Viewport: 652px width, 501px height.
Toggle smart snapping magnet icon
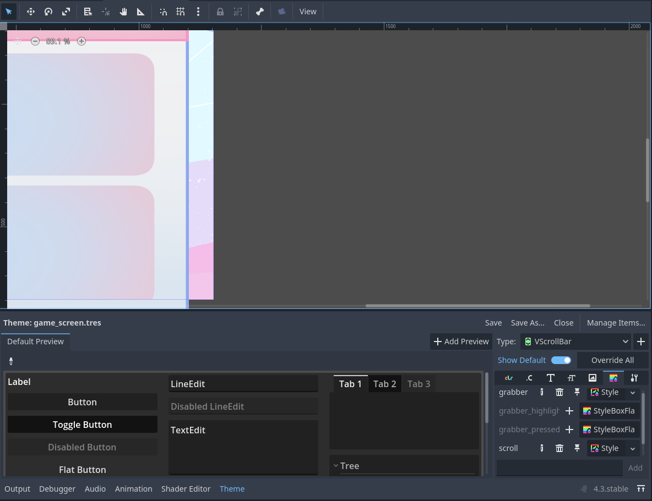164,12
